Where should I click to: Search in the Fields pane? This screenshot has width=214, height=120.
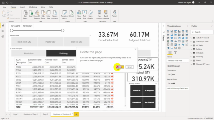[x=202, y=32]
